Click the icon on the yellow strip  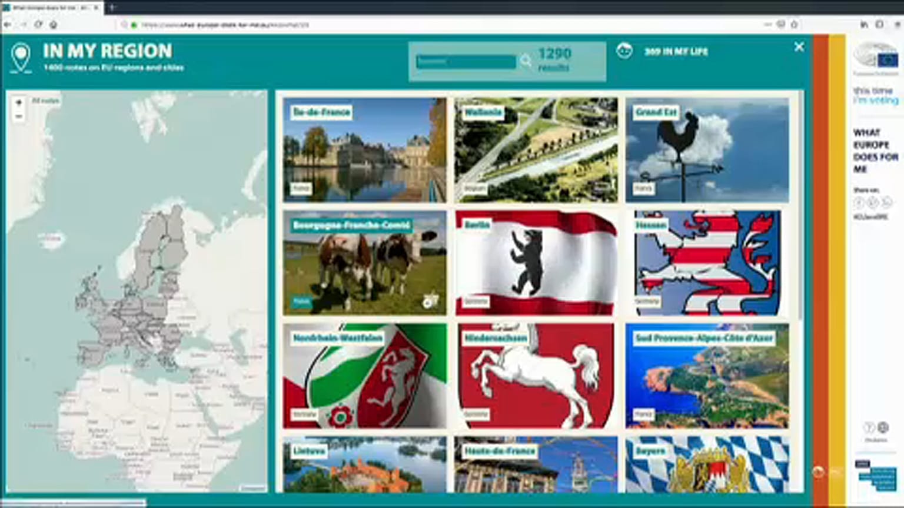836,472
